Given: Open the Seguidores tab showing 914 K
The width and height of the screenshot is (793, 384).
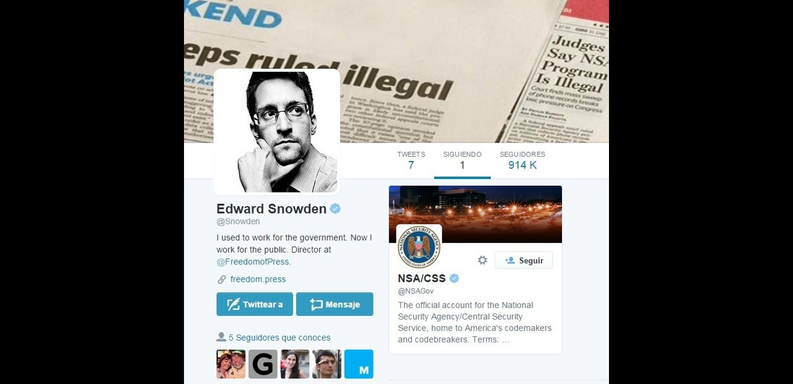Looking at the screenshot, I should click(522, 160).
